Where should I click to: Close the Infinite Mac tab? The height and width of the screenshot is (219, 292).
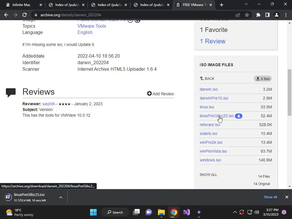(x=41, y=5)
